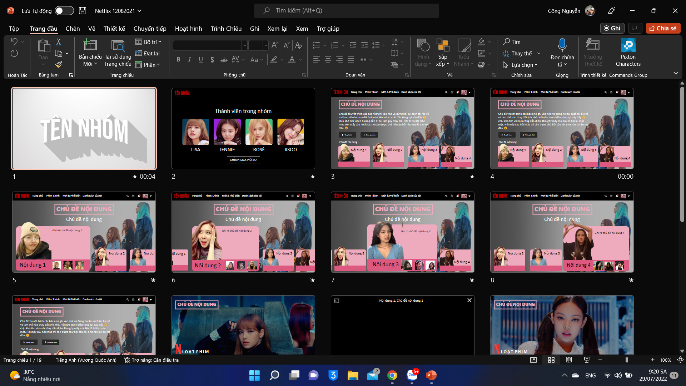The height and width of the screenshot is (386, 686).
Task: Click the Italic formatting icon
Action: click(189, 59)
